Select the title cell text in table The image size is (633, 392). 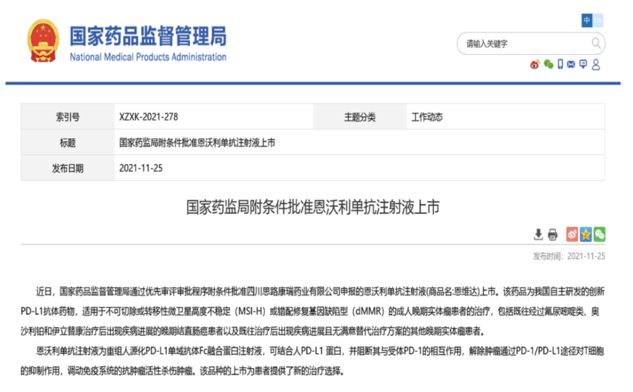197,143
